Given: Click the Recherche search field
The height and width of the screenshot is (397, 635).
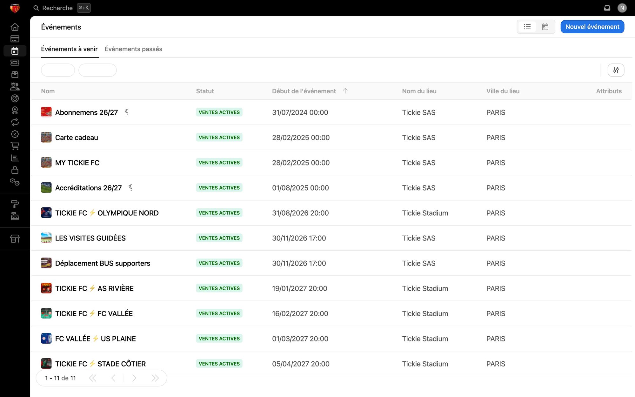Looking at the screenshot, I should pyautogui.click(x=62, y=8).
